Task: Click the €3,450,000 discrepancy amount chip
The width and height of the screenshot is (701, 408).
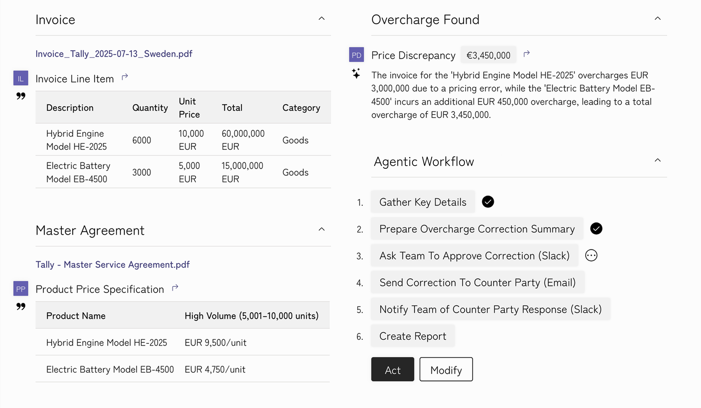Action: coord(488,54)
